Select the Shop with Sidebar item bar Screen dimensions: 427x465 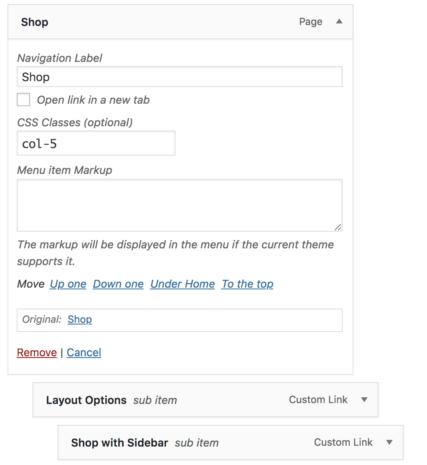pos(231,442)
